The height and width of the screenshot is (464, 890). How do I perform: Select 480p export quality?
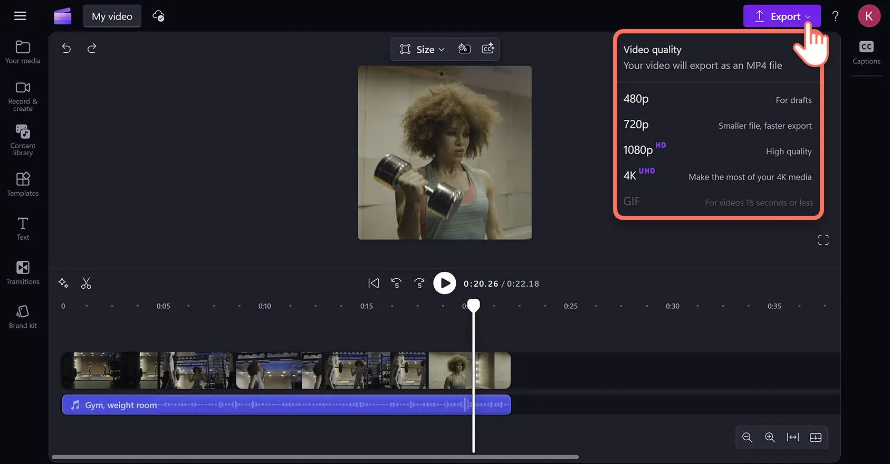[x=717, y=99]
